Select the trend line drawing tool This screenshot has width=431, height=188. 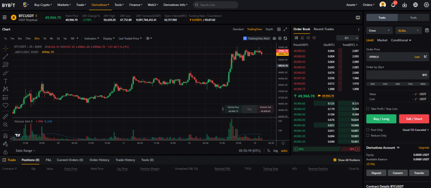[5, 57]
